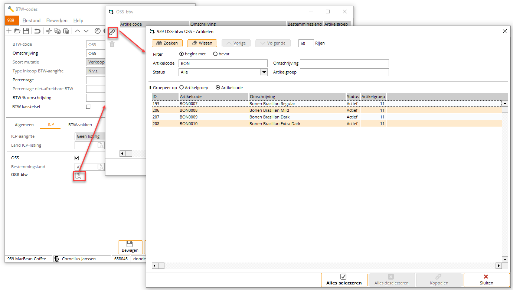This screenshot has width=513, height=290.
Task: Click the orange 939 administration button
Action: pyautogui.click(x=12, y=20)
